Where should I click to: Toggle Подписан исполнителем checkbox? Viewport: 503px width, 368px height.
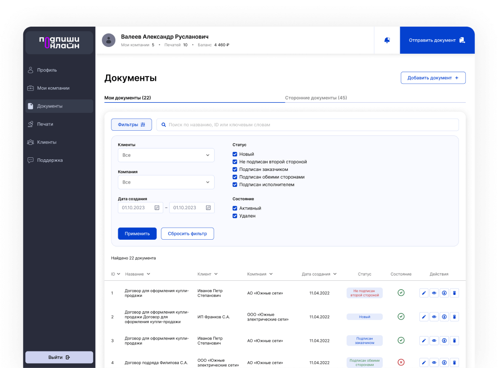235,184
